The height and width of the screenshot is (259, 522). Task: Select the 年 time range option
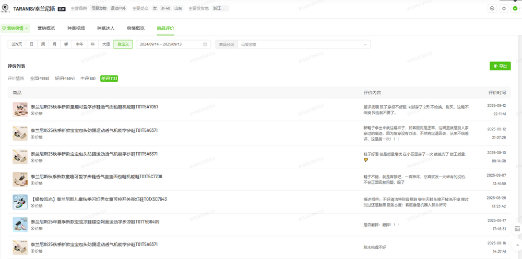(x=92, y=44)
